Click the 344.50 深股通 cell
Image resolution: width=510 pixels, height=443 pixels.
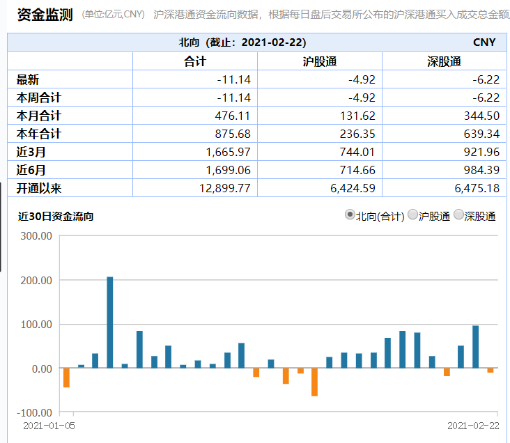(444, 116)
